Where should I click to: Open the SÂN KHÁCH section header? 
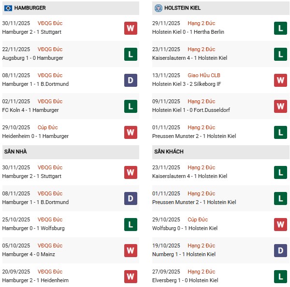coord(170,151)
